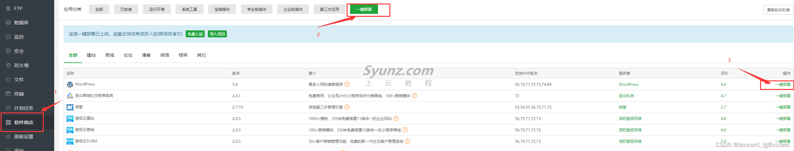Click the 芸众商城社交电商系统 app icon

[70, 96]
